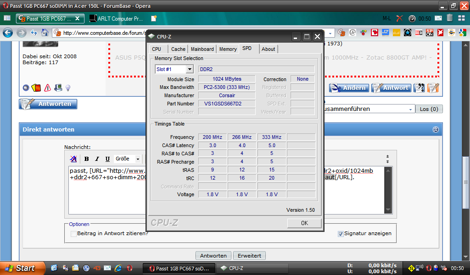Screen dimensions: 470x275
Task: Toggle underline formatting in reply editor
Action: point(107,159)
